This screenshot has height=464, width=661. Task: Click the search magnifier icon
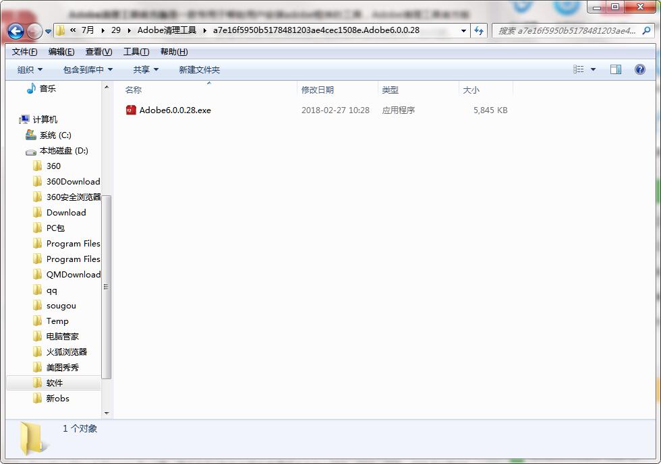click(x=646, y=30)
